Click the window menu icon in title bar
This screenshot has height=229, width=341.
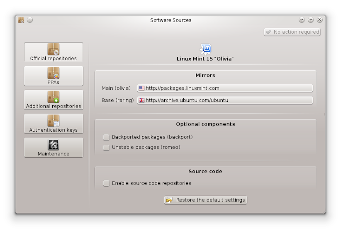pyautogui.click(x=21, y=20)
